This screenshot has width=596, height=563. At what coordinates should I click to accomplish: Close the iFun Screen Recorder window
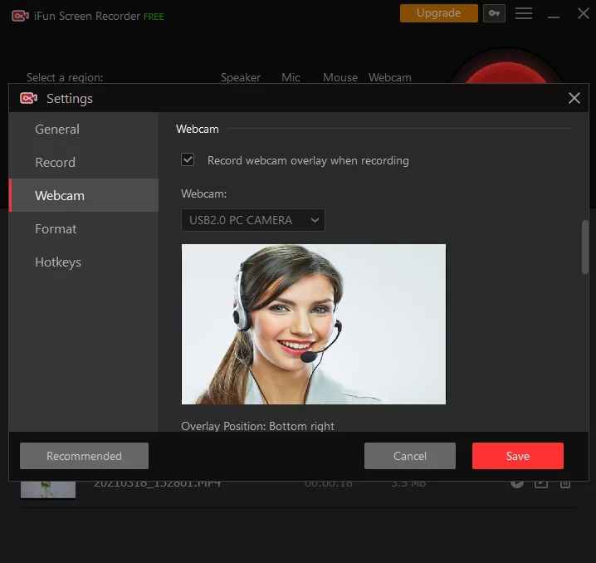[x=583, y=13]
